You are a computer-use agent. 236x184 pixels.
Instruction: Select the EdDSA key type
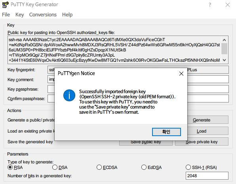(x=151, y=167)
